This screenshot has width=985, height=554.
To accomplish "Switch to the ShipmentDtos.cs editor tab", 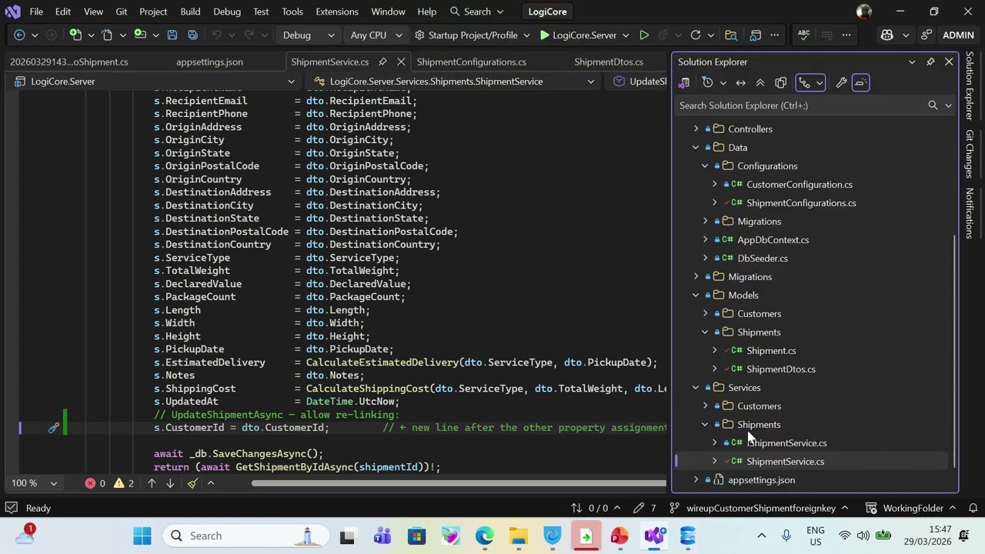I will [x=608, y=62].
